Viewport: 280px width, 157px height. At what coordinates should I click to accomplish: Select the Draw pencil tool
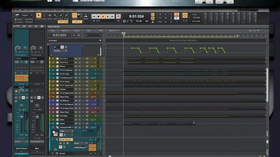[61, 16]
